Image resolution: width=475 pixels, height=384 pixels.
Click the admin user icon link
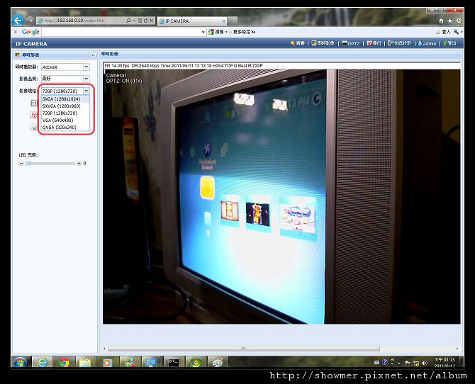[427, 43]
